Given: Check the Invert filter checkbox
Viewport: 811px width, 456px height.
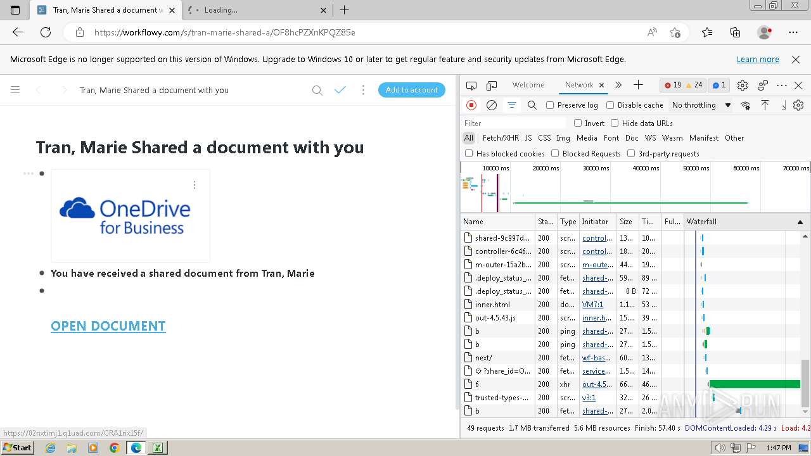Looking at the screenshot, I should tap(578, 123).
